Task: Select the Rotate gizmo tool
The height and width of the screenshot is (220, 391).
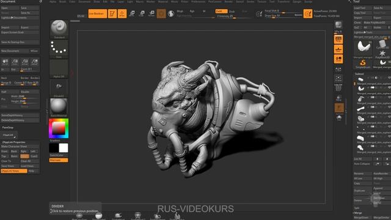Action: coord(152,13)
